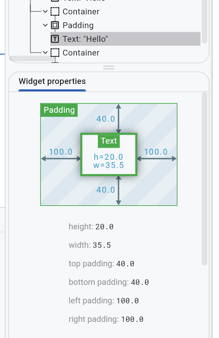The width and height of the screenshot is (219, 338).
Task: Click the dashed Container icon below Text Hello
Action: (55, 52)
